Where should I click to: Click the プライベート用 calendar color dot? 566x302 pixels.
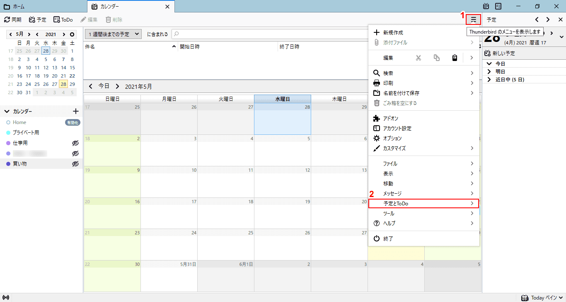[8, 133]
